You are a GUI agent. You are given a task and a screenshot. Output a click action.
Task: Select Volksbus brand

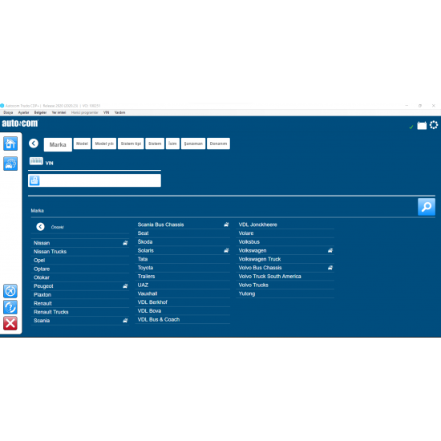pyautogui.click(x=285, y=242)
